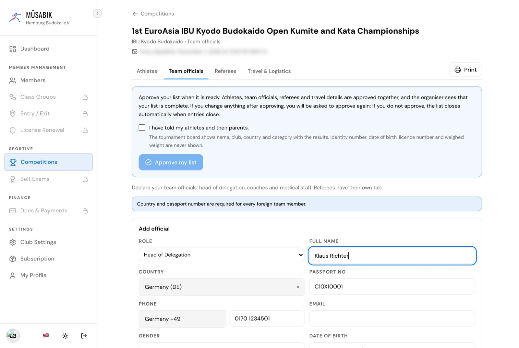Click the Approve my list button
Screen dimensions: 519x348
click(171, 162)
